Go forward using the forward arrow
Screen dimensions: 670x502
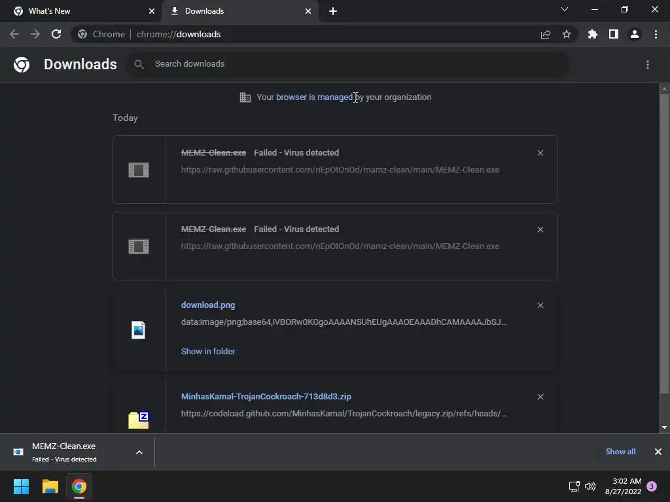(35, 34)
